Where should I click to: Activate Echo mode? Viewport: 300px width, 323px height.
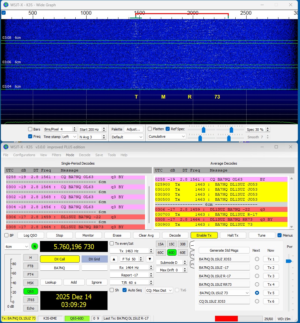tap(30, 308)
